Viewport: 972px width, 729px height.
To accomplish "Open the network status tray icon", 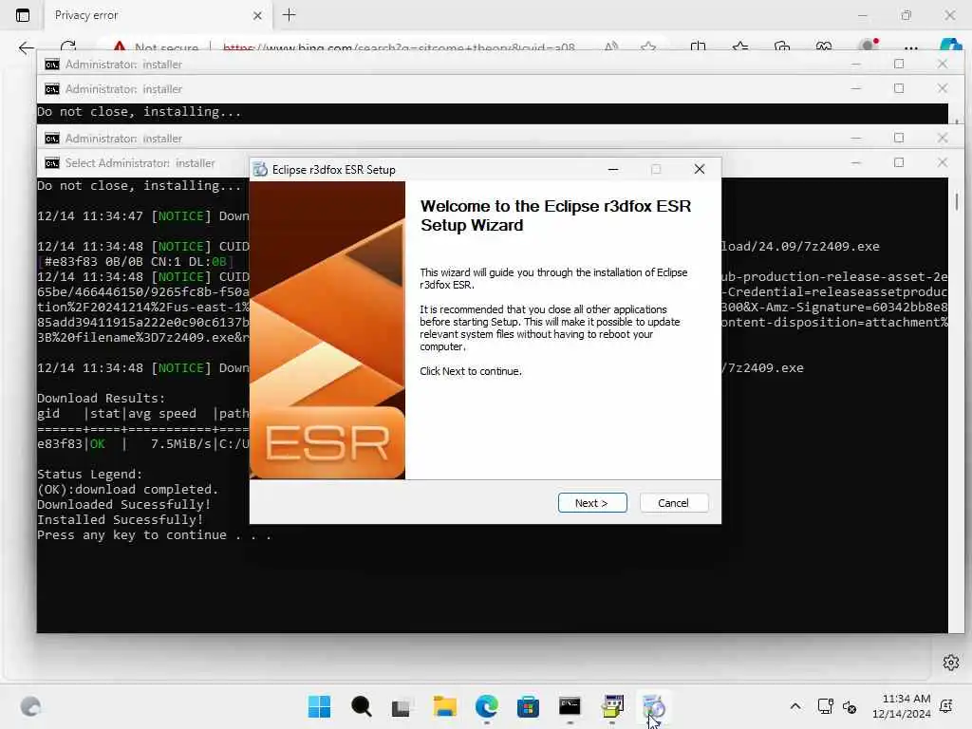I will 825,706.
